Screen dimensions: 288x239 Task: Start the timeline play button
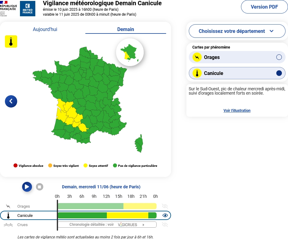27,187
